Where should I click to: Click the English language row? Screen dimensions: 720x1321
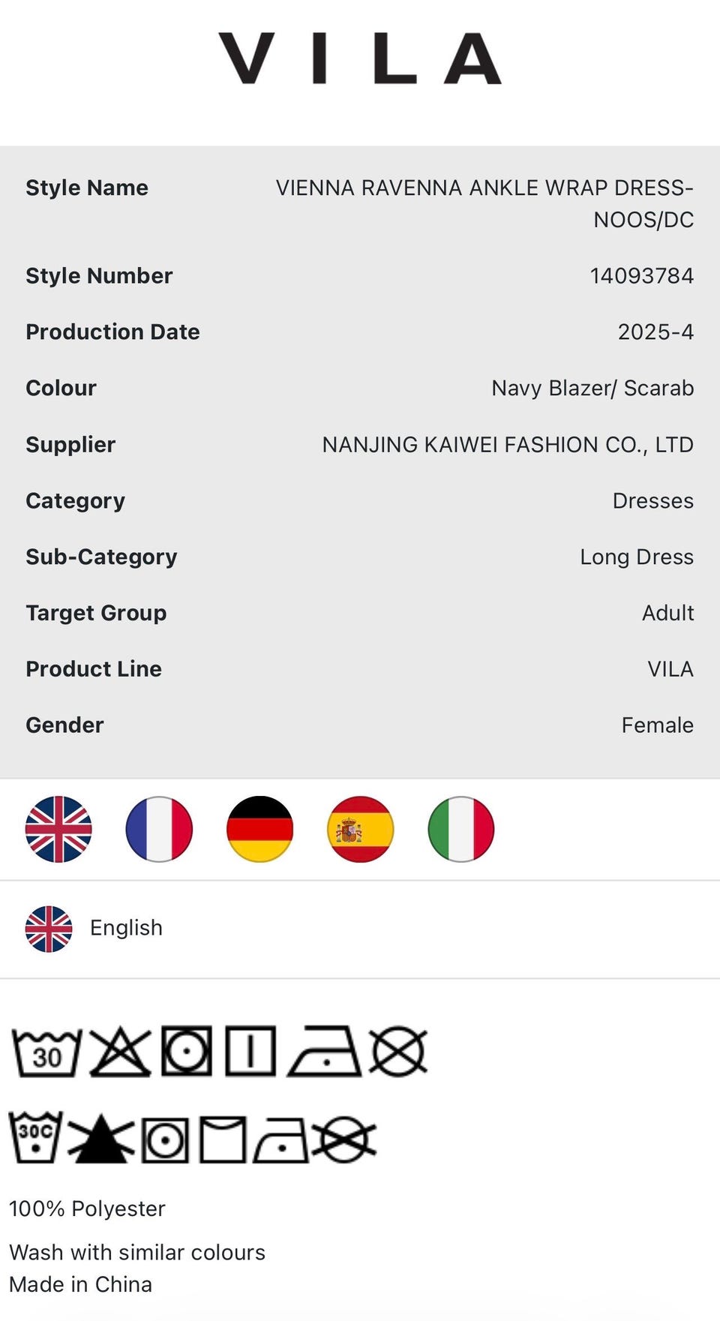pyautogui.click(x=360, y=929)
